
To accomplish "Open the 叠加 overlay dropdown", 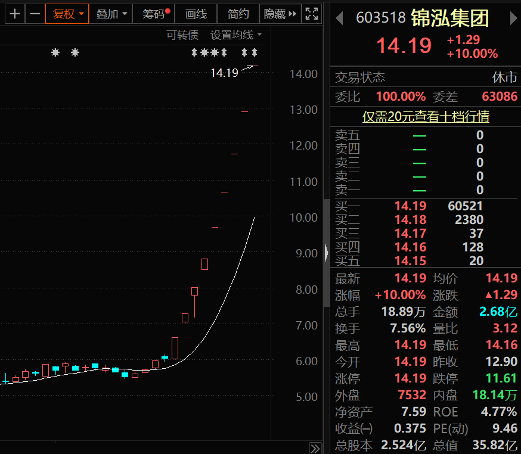I will [111, 14].
